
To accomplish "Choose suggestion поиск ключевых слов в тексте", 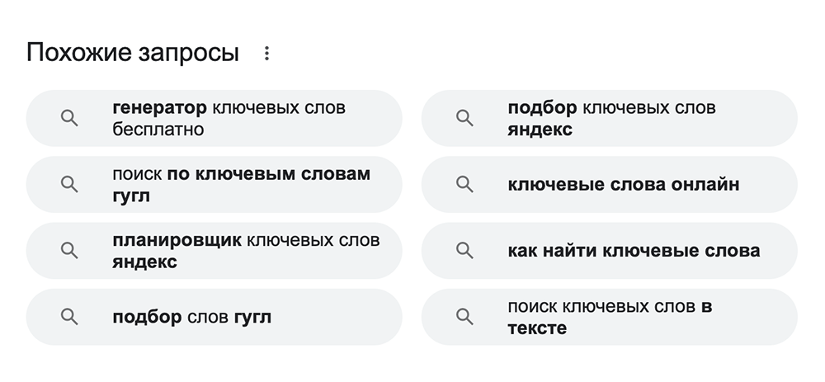I will pos(610,317).
